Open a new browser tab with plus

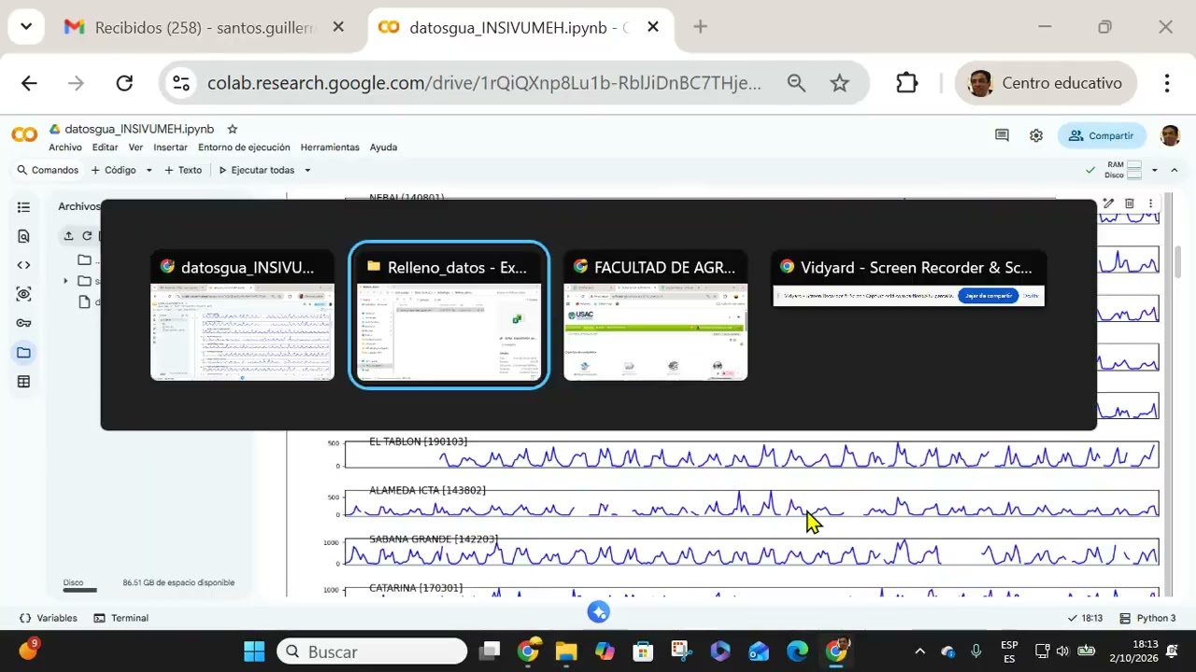[x=700, y=27]
